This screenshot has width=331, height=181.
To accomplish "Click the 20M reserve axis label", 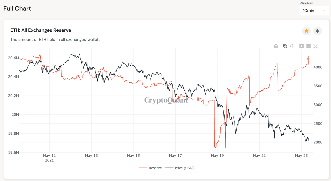I will click(14, 114).
